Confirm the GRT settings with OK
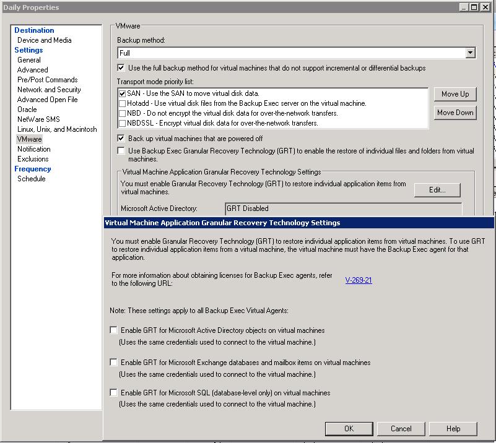 (x=349, y=429)
